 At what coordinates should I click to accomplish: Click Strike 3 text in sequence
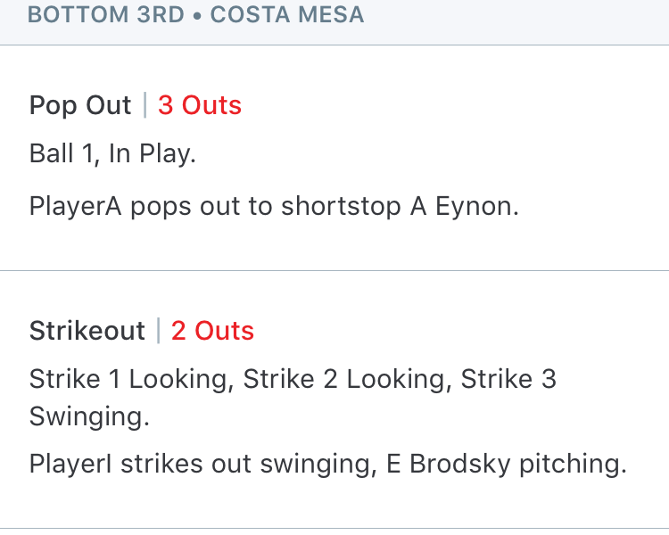point(508,379)
